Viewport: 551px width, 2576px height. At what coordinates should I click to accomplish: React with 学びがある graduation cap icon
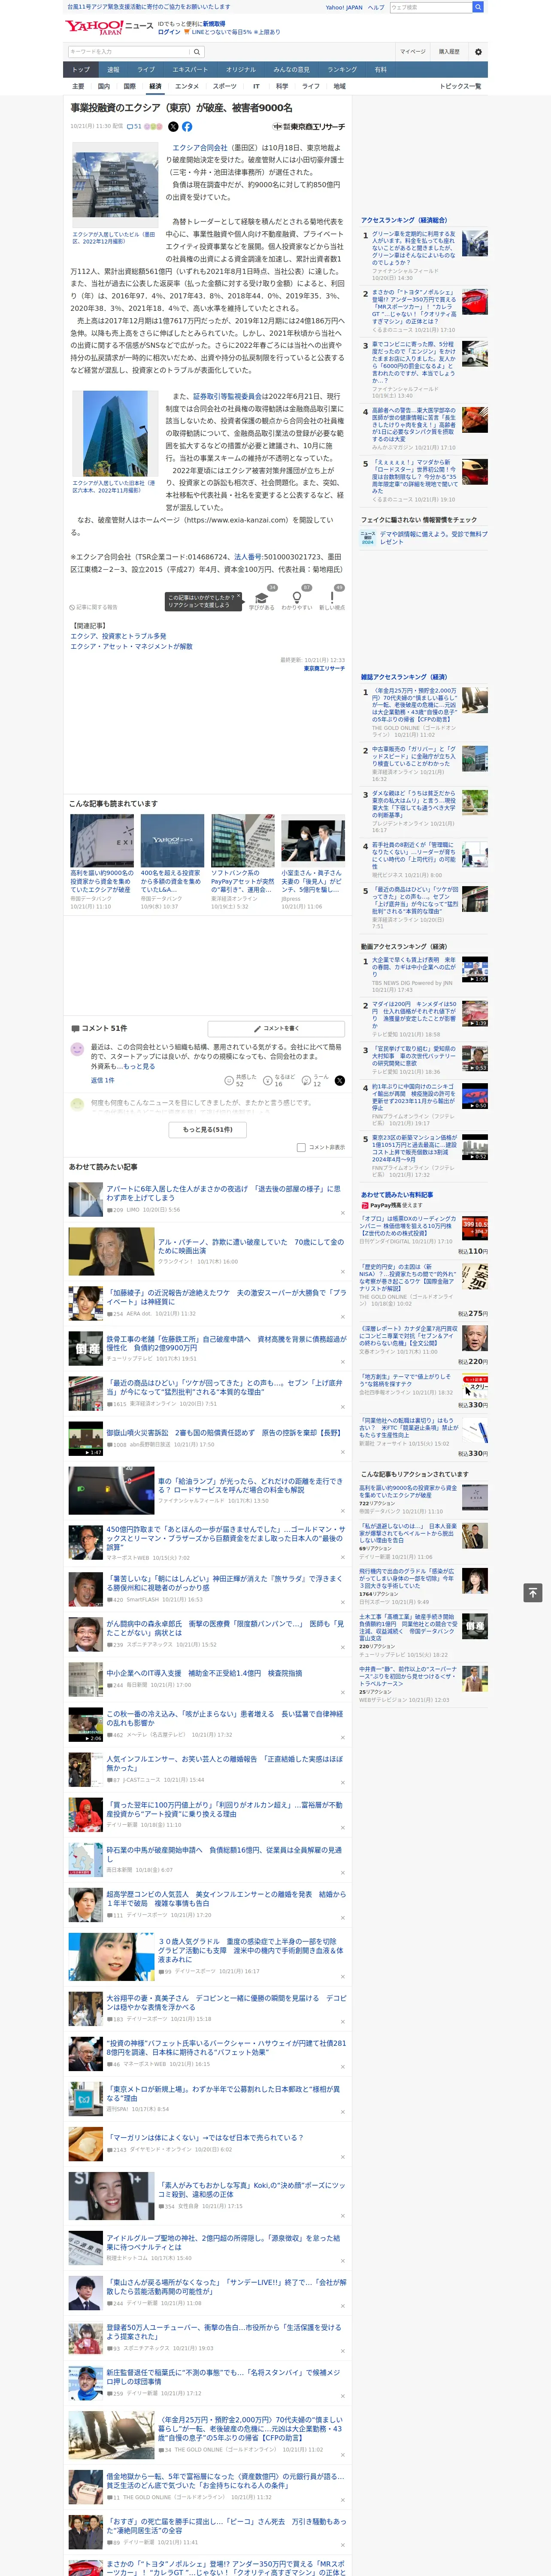coord(262,599)
